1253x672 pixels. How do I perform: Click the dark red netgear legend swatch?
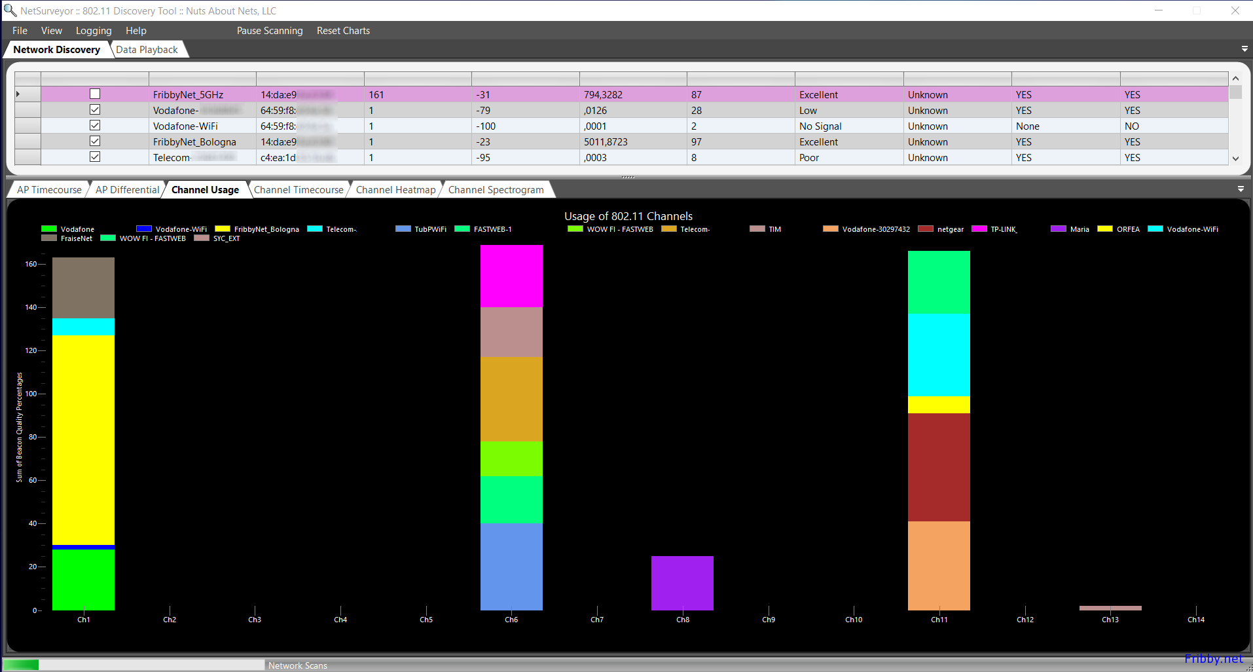click(x=925, y=229)
